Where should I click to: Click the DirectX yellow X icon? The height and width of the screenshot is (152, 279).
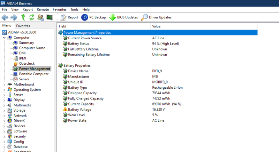[x=10, y=121]
